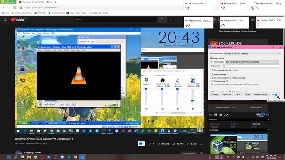Click the Prank mode button
Image resolution: width=285 pixels, height=160 pixels.
click(x=227, y=95)
